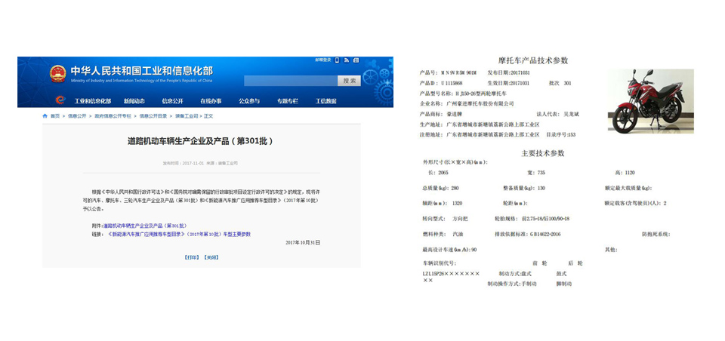Viewport: 725px width, 341px height.
Task: Click the 关闭 close link below article
Action: [x=211, y=257]
